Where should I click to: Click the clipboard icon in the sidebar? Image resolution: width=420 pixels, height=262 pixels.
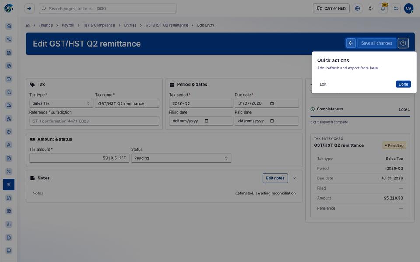point(9,53)
